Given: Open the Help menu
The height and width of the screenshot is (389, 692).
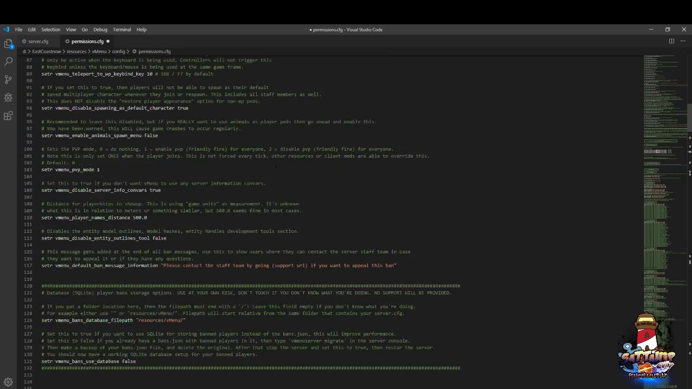Looking at the screenshot, I should (141, 30).
